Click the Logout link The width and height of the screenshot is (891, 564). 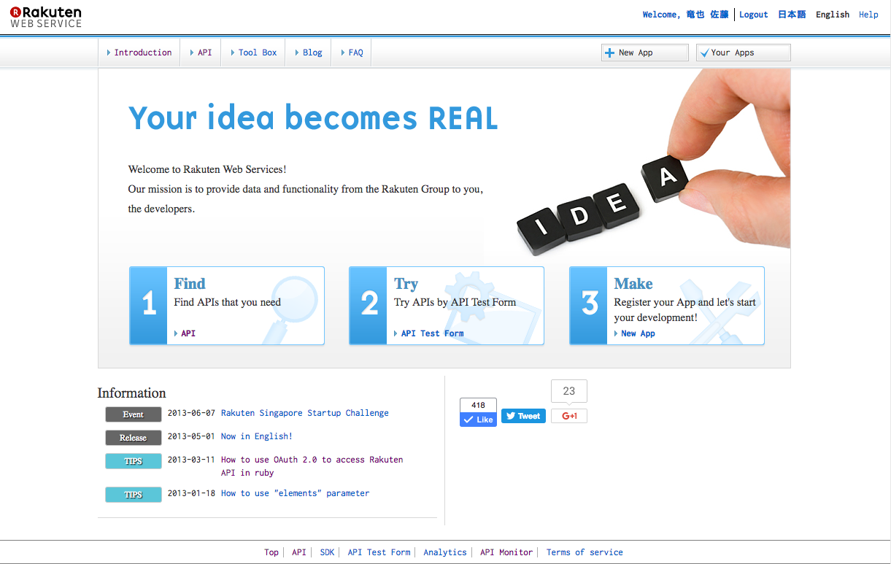[x=754, y=15]
